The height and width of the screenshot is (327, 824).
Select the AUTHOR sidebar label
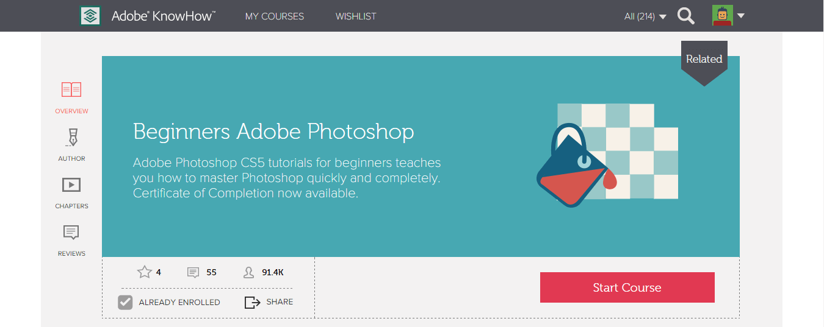click(71, 158)
